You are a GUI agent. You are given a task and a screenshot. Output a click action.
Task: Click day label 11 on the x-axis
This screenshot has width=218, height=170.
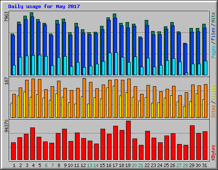77,165
